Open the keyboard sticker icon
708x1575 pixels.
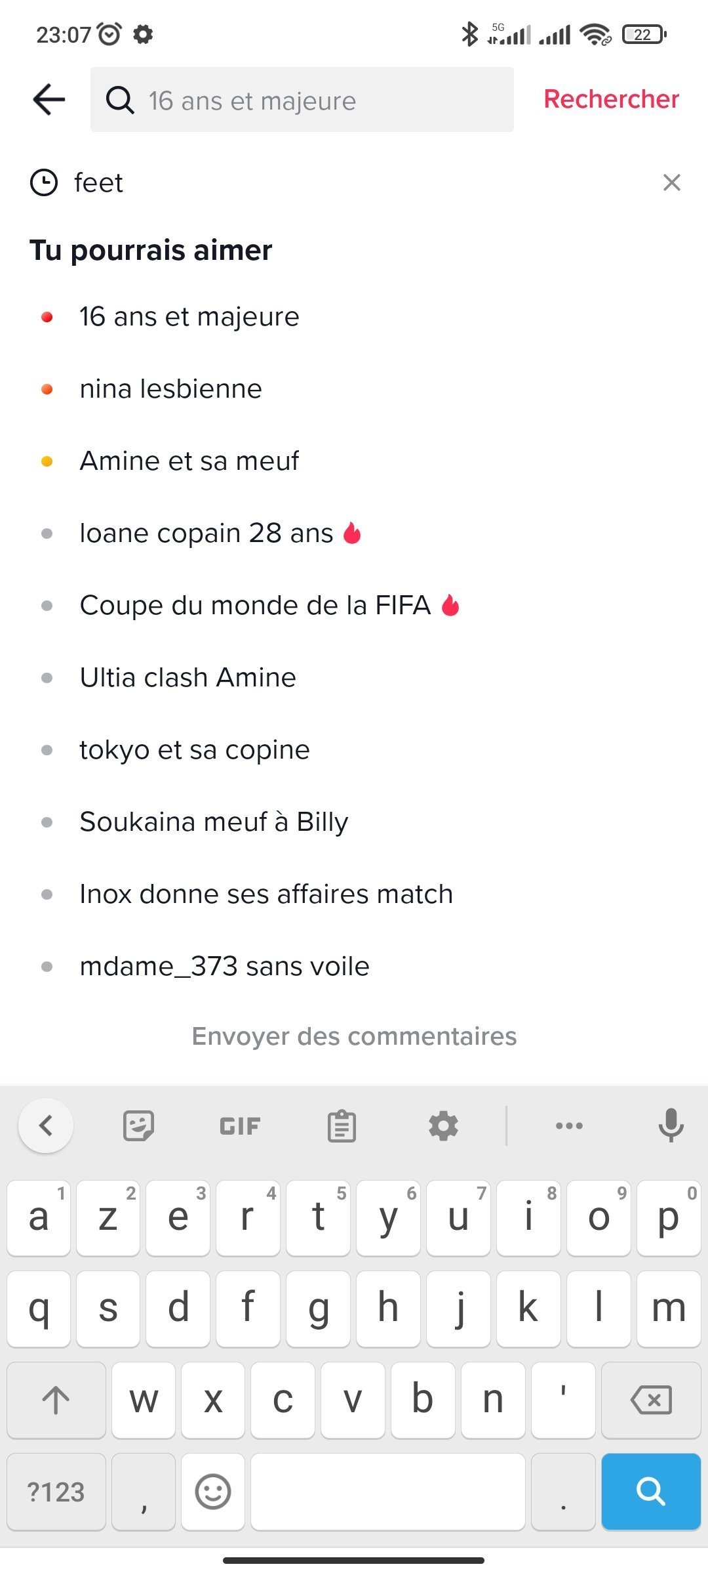click(x=138, y=1126)
